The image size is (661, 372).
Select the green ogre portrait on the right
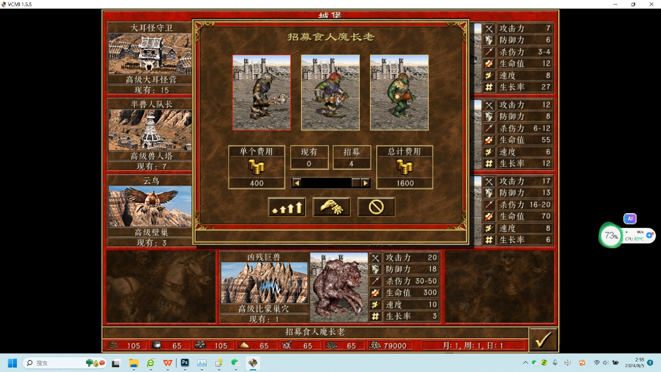pos(399,93)
